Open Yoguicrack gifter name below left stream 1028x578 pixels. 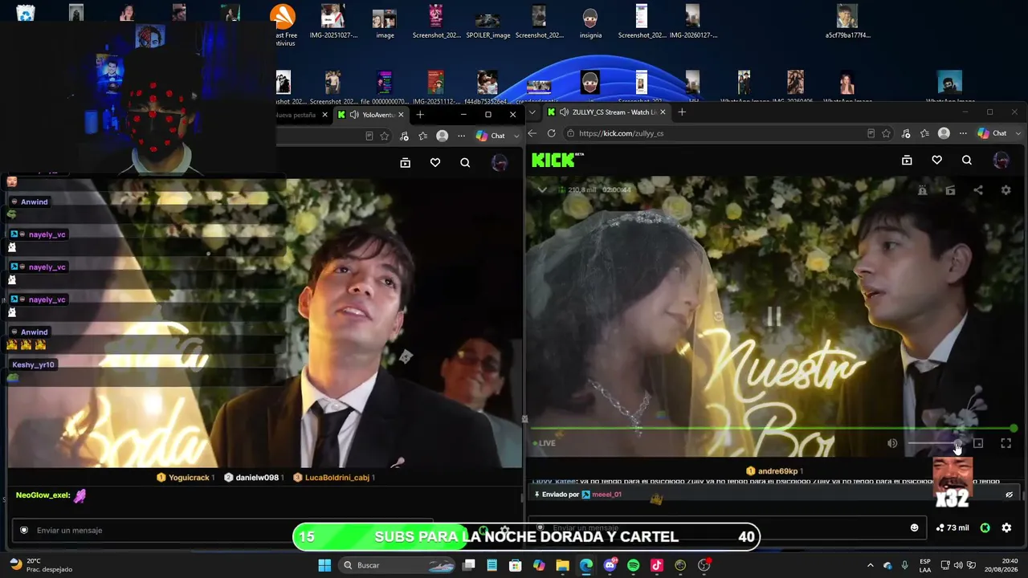[189, 478]
